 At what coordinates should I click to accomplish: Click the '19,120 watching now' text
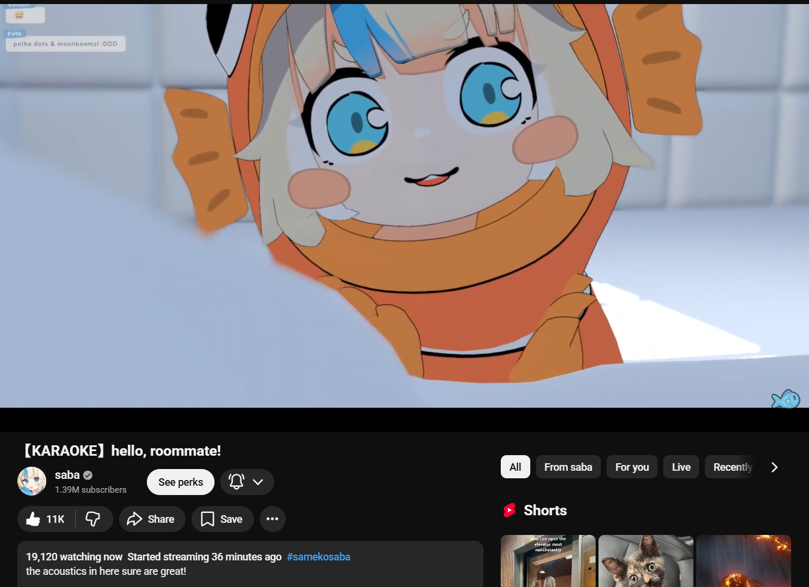(x=74, y=557)
